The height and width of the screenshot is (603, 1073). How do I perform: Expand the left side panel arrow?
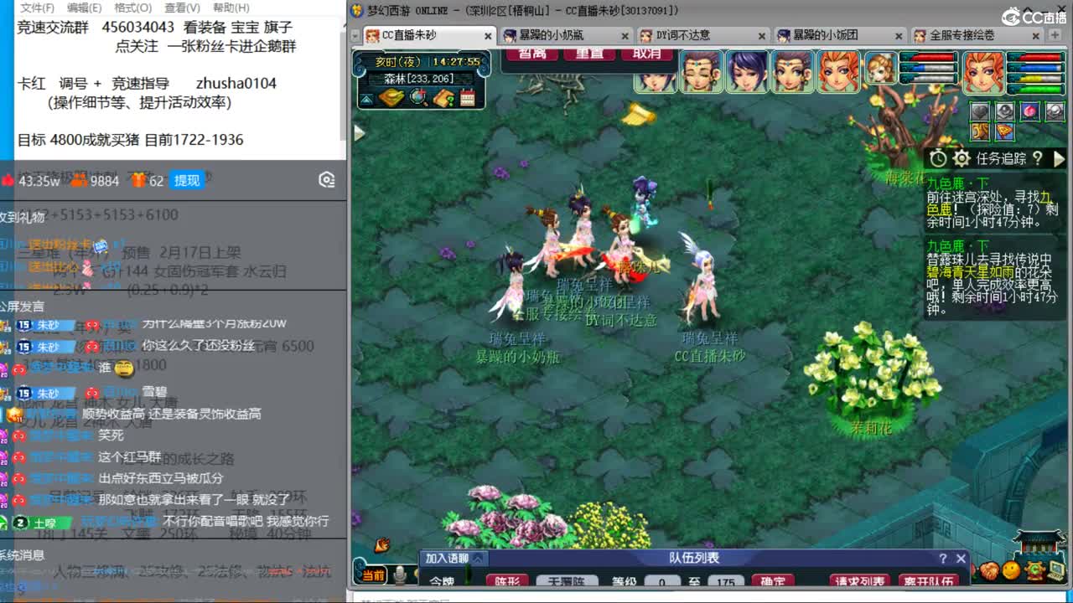(359, 133)
